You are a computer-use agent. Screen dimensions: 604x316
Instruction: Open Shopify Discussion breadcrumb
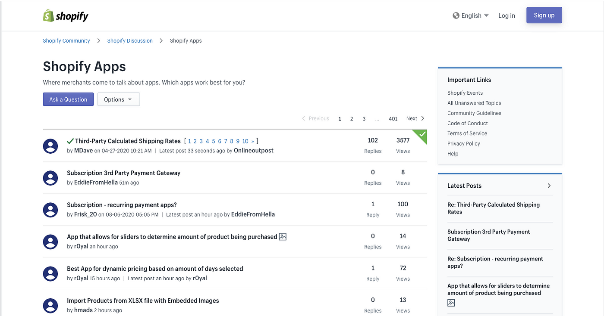(x=130, y=40)
